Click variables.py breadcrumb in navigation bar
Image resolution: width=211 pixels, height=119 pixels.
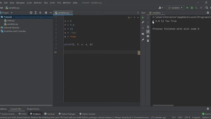[x=13, y=8]
